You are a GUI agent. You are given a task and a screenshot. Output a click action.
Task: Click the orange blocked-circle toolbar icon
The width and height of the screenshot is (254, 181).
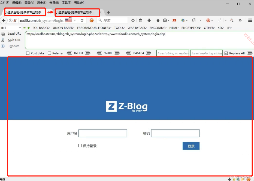(x=92, y=20)
